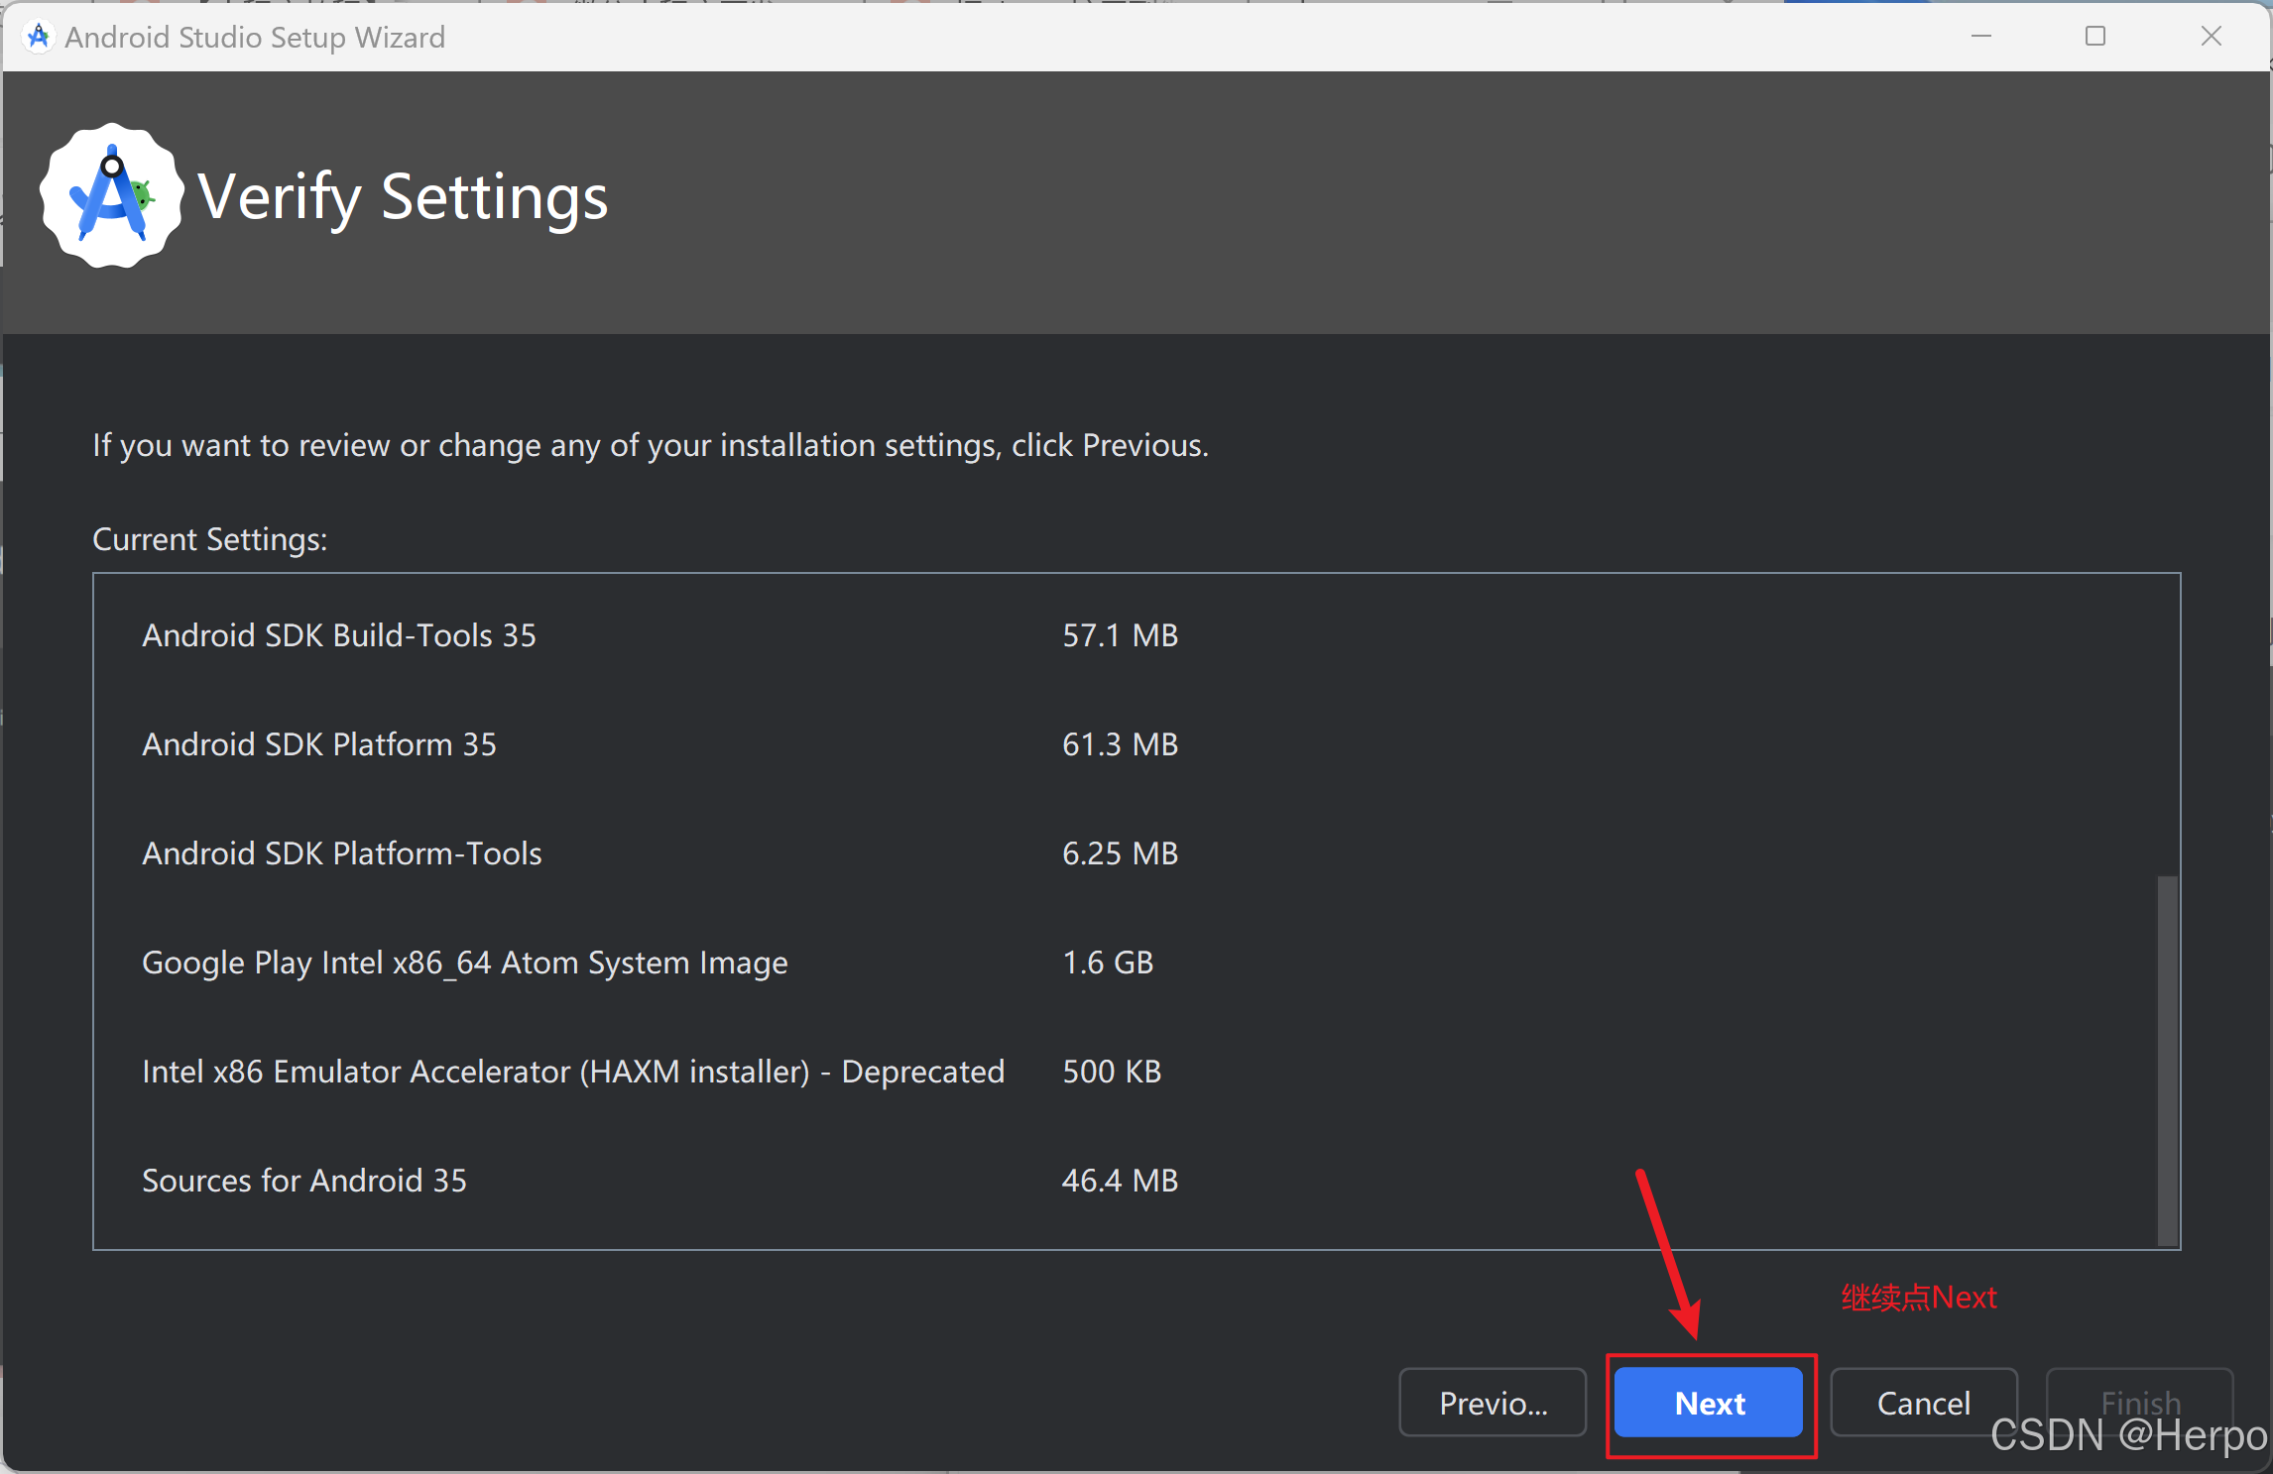Image resolution: width=2273 pixels, height=1474 pixels.
Task: Click the 1.6 GB size value
Action: tap(1108, 963)
